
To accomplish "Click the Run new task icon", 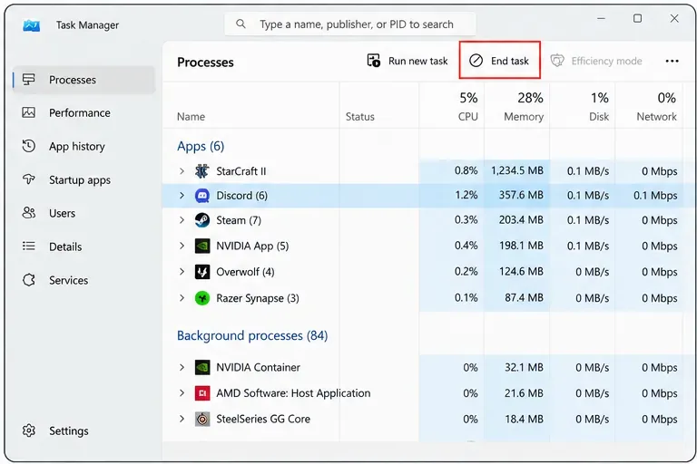I will 373,61.
